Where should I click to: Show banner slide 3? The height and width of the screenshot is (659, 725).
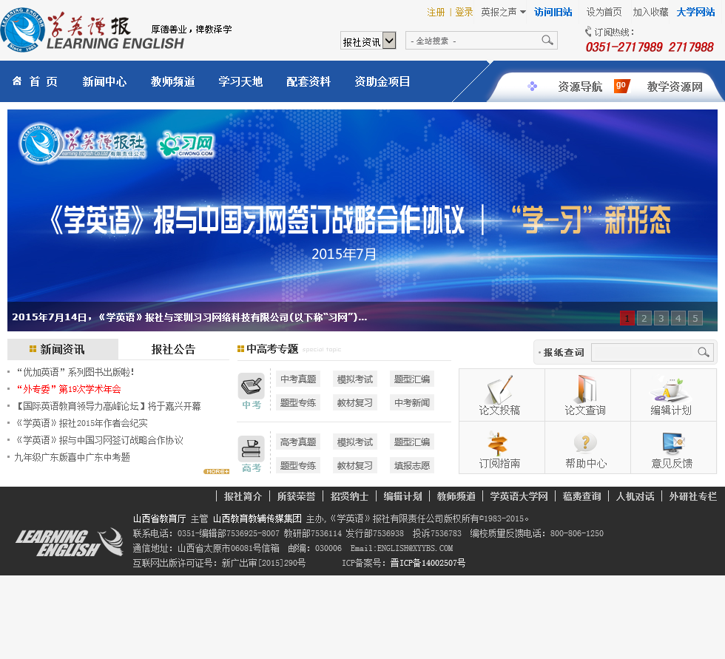pos(661,318)
